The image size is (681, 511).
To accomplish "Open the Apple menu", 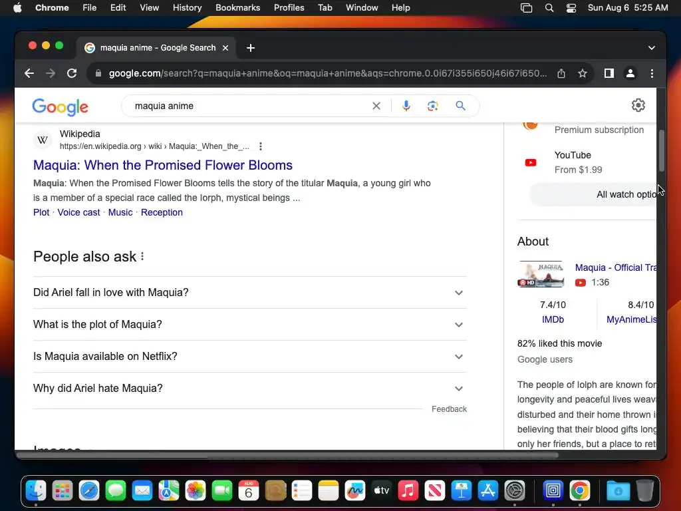I will (17, 8).
